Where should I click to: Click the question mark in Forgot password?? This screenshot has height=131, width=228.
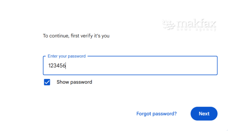[175, 114]
